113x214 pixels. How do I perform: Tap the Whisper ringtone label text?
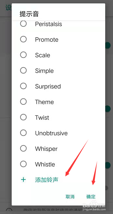coord(46,149)
